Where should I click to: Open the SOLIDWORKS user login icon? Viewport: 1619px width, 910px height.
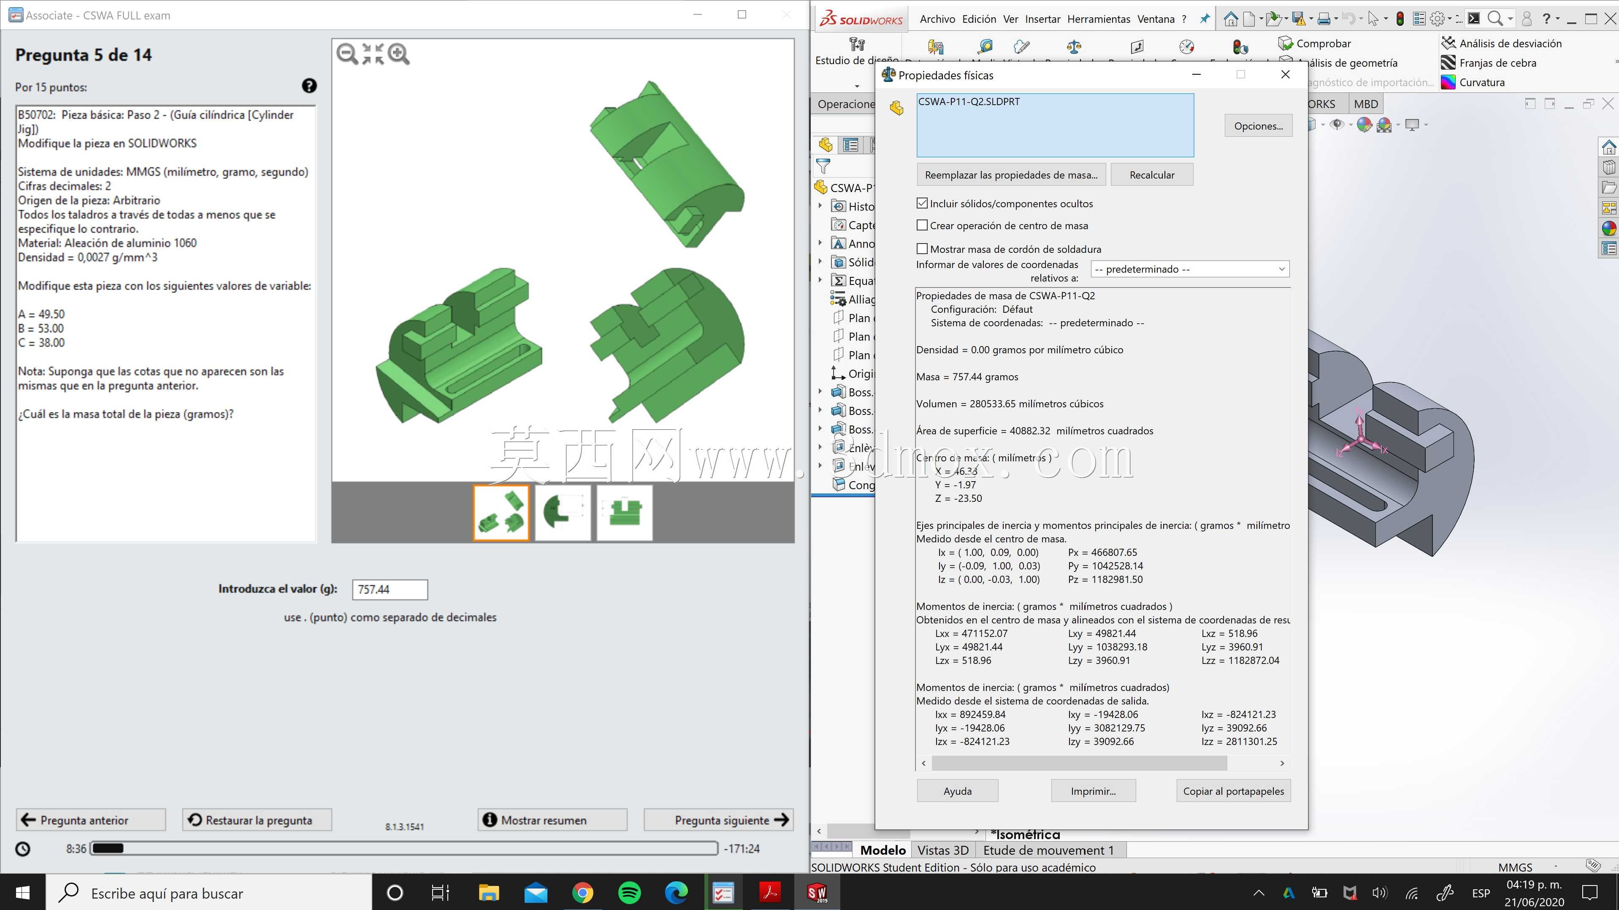pos(1527,19)
